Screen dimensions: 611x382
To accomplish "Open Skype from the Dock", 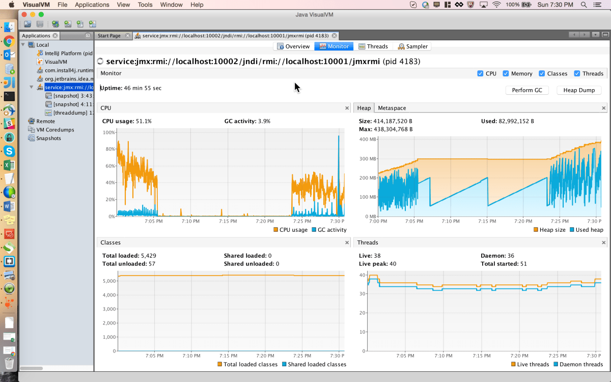I will point(9,151).
